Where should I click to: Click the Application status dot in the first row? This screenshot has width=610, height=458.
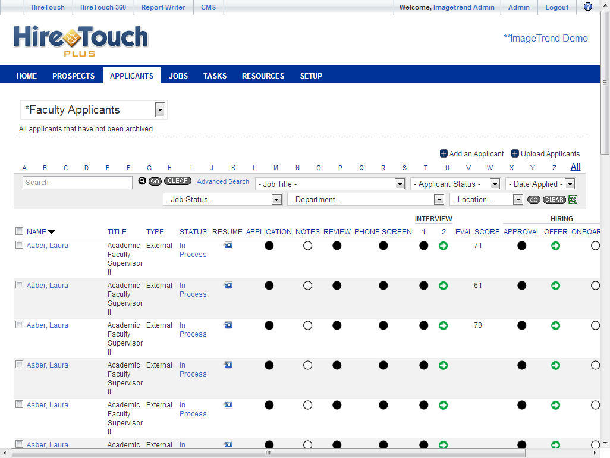pyautogui.click(x=269, y=245)
